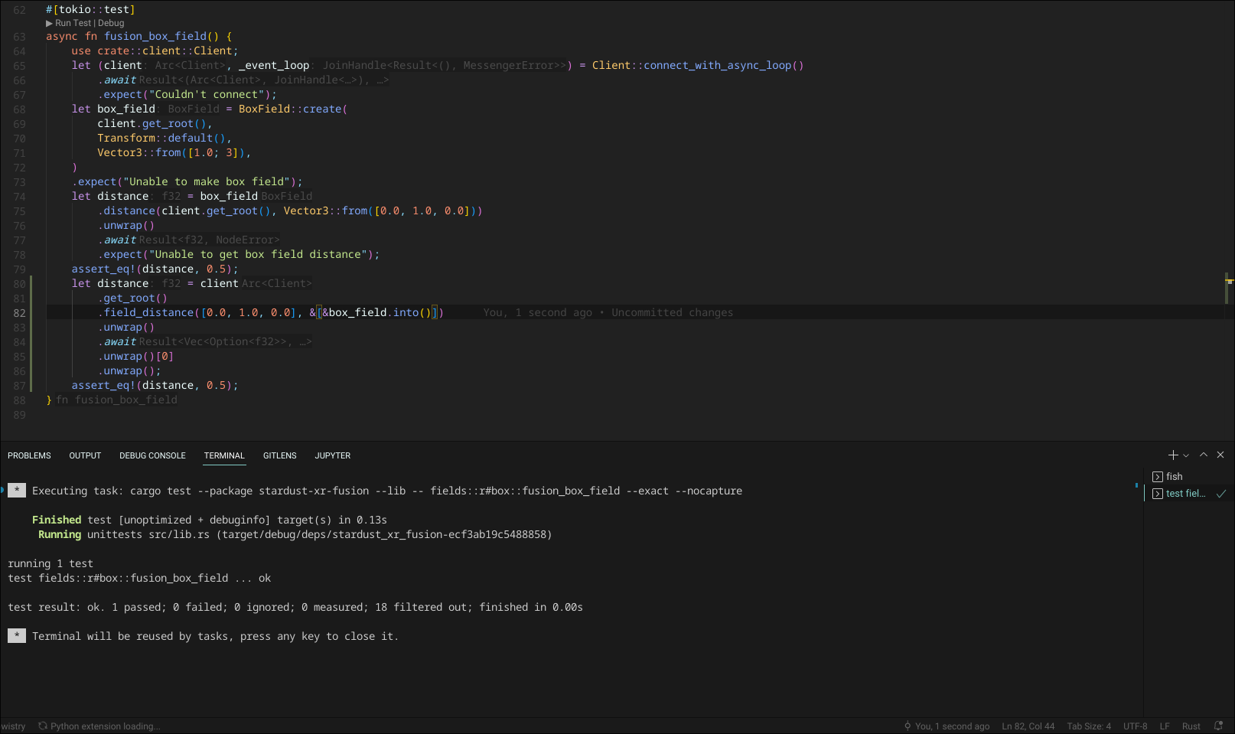This screenshot has height=734, width=1235.
Task: Close the terminal panel
Action: coord(1220,455)
